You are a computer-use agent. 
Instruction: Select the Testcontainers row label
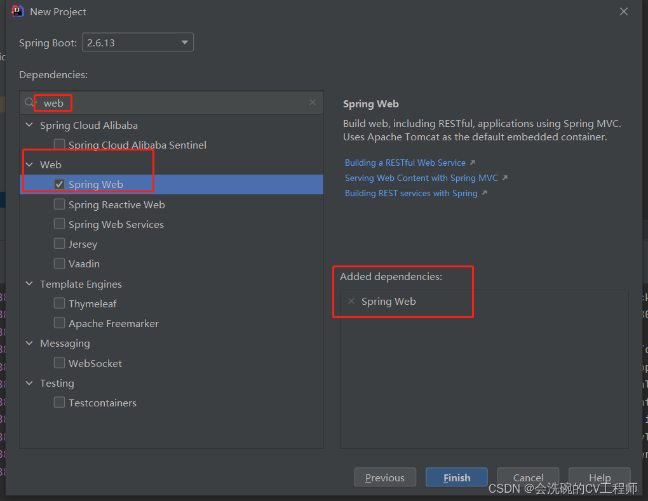point(102,403)
